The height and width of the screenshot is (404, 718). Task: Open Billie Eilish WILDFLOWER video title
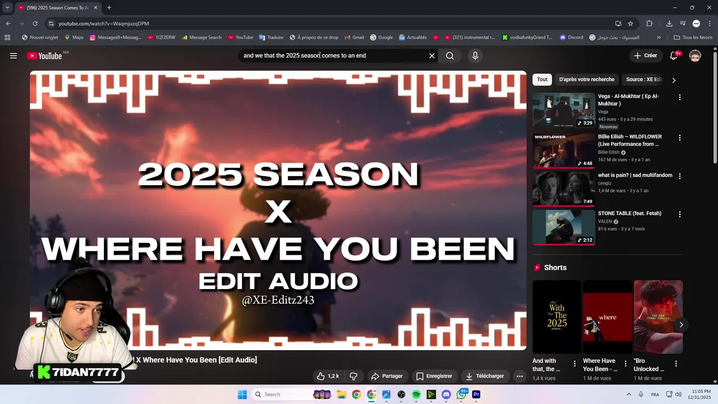(630, 140)
